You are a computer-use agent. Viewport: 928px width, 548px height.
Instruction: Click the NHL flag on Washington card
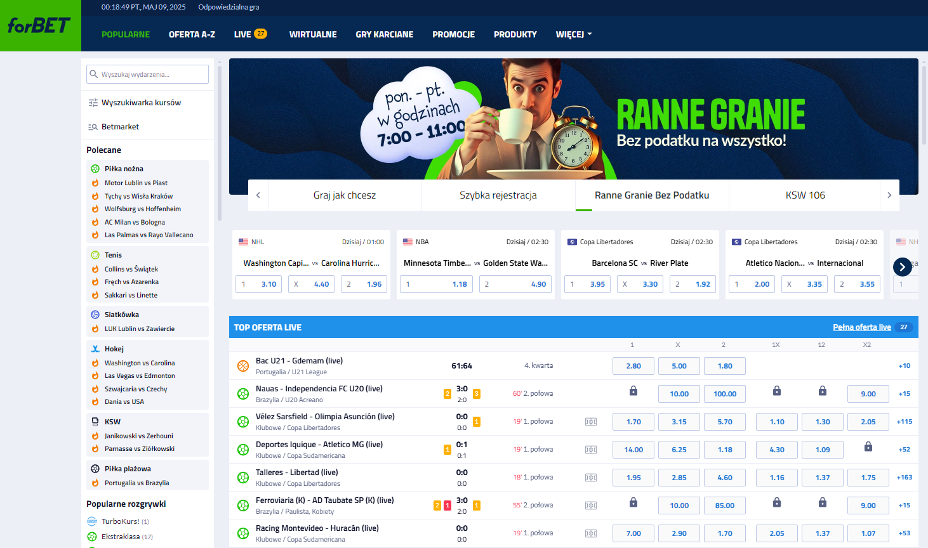pyautogui.click(x=243, y=242)
